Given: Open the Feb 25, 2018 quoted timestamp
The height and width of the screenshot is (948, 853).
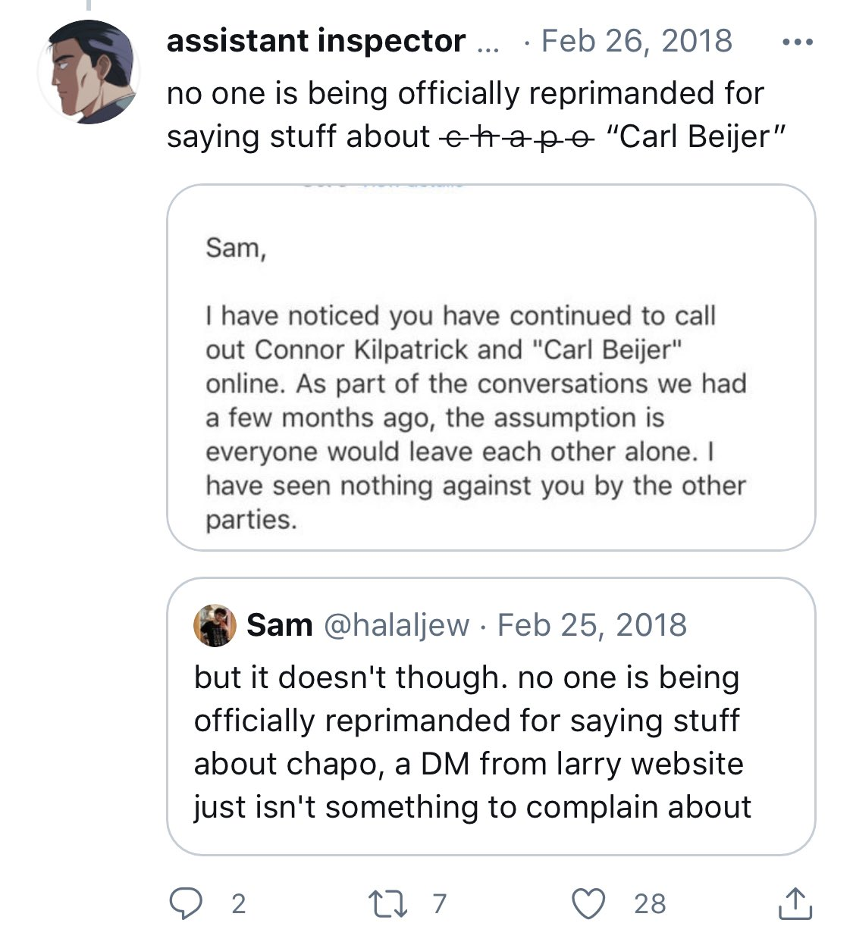Looking at the screenshot, I should 592,625.
